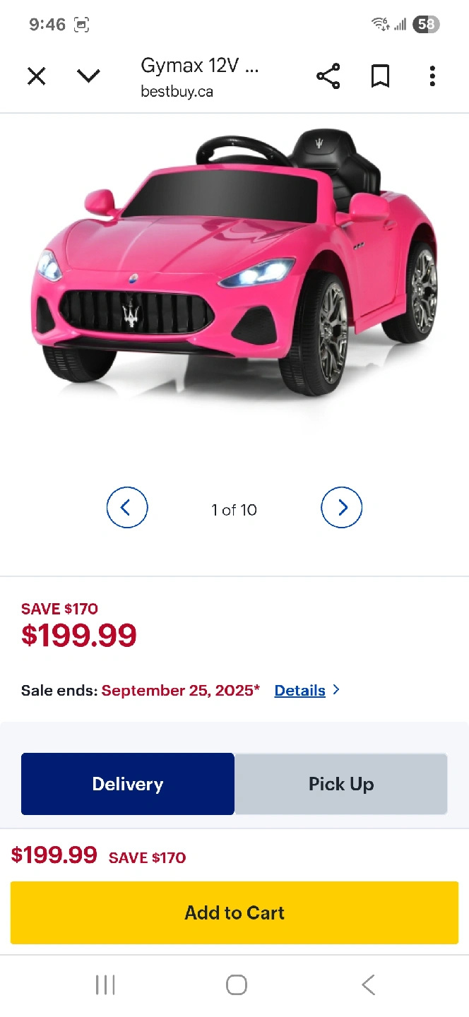The height and width of the screenshot is (1017, 469).
Task: Bookmark this Best Buy page
Action: click(x=380, y=76)
